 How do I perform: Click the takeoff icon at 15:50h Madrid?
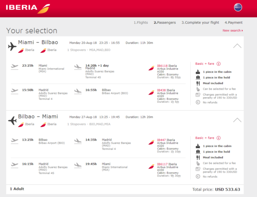14,91
